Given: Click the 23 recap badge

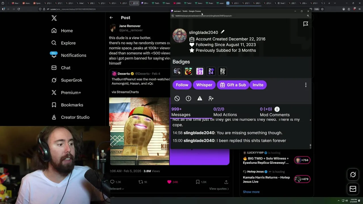Looking at the screenshot, I should (200, 71).
